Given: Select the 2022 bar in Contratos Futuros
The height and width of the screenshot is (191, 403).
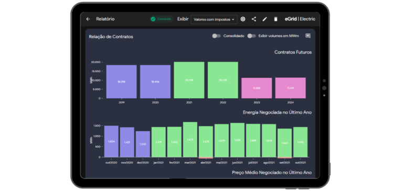Looking at the screenshot, I should (223, 80).
